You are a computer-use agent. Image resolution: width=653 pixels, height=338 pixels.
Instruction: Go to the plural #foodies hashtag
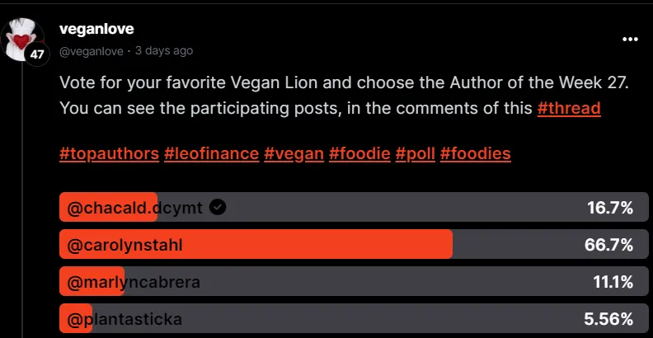(x=476, y=153)
